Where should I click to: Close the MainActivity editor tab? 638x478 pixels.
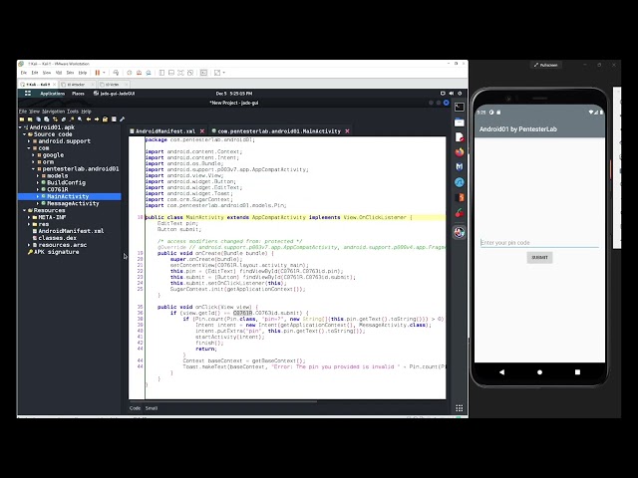click(x=347, y=131)
